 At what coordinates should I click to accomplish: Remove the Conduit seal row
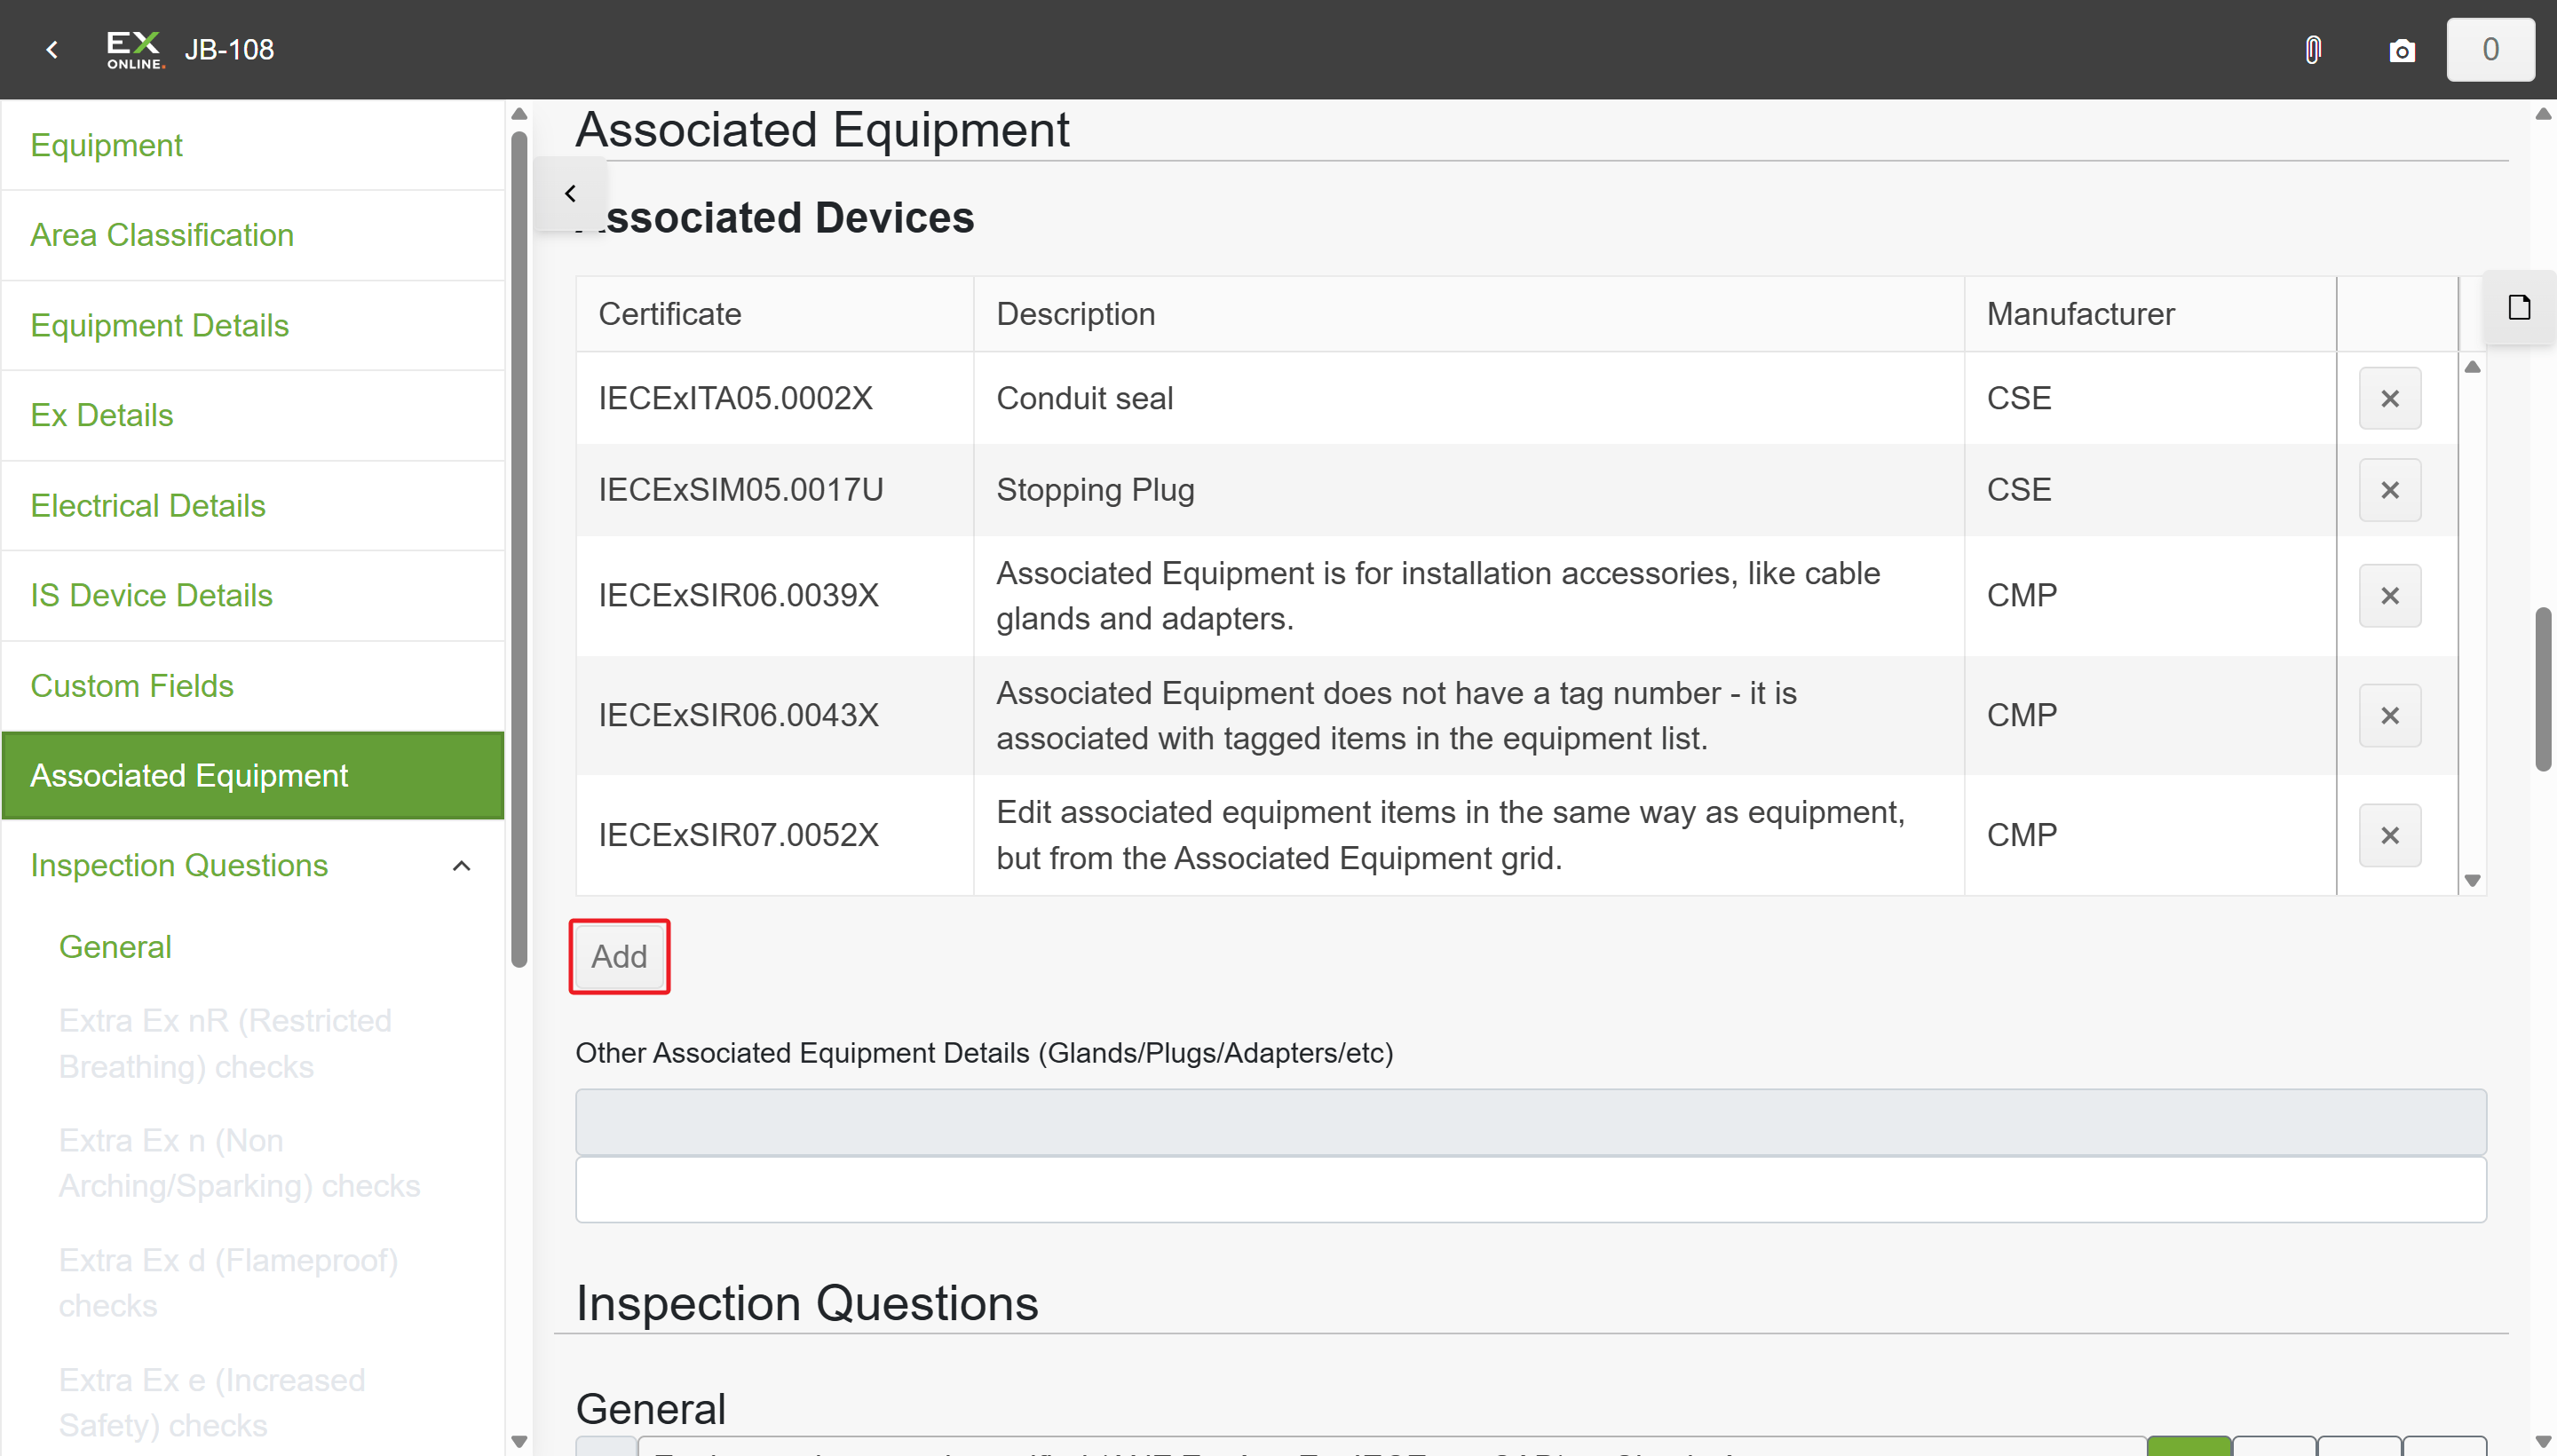(x=2389, y=398)
